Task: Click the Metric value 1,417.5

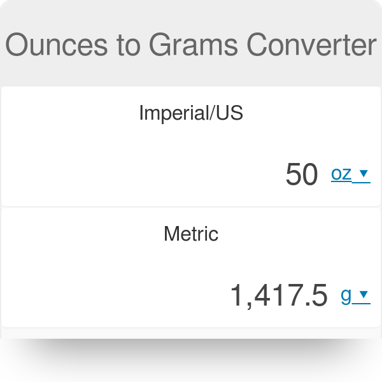Action: tap(279, 295)
